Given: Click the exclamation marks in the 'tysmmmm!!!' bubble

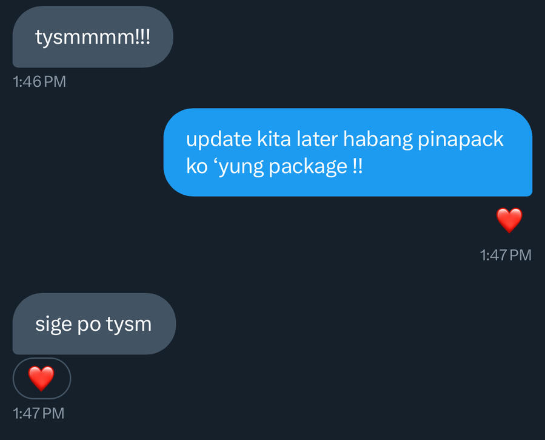Looking at the screenshot, I should 142,37.
